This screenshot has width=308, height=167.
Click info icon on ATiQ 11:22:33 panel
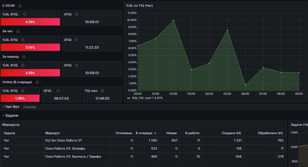76,40
